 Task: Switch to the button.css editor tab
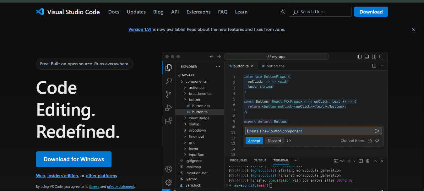point(273,66)
